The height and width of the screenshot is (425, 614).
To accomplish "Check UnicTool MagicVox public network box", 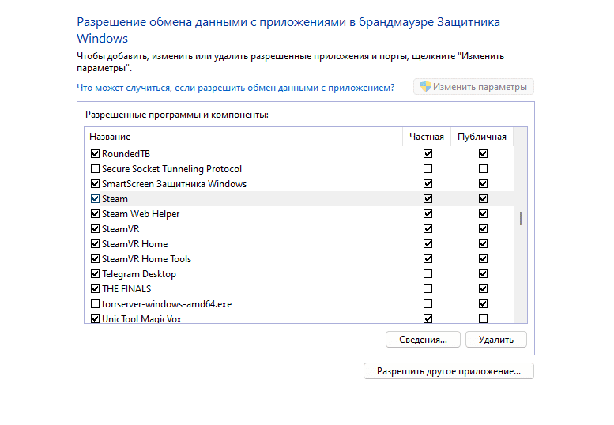I will 483,319.
